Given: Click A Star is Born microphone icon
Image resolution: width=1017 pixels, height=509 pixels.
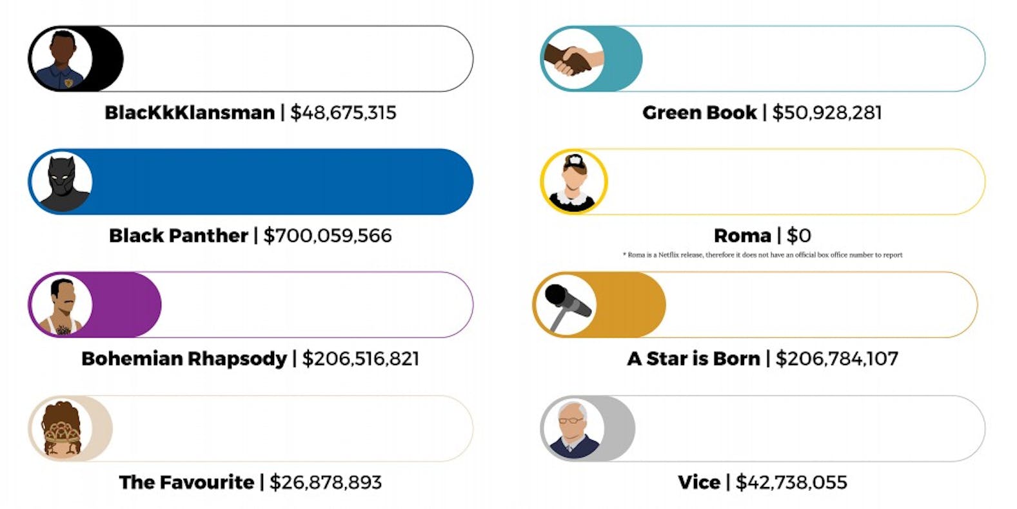Looking at the screenshot, I should (x=566, y=304).
